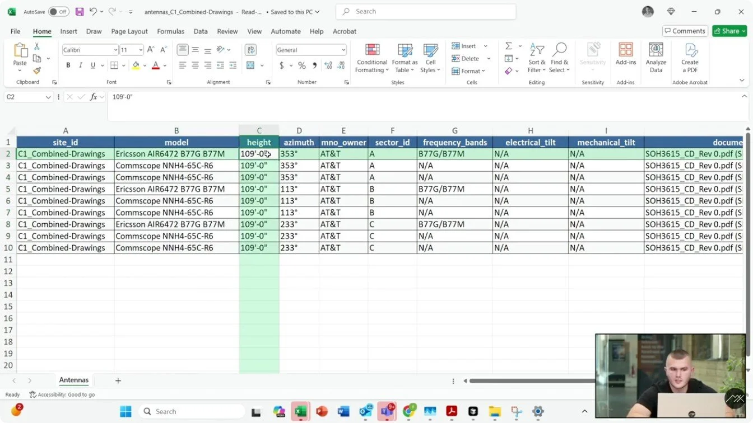Viewport: 753px width, 423px height.
Task: Expand Conditional Formatting menu
Action: coord(372,58)
